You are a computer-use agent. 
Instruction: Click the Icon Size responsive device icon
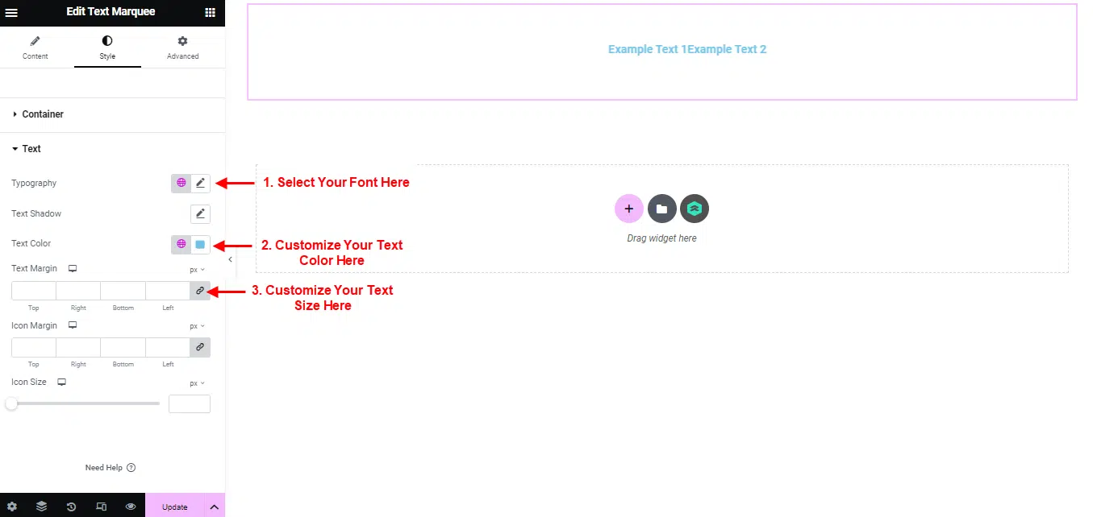tap(61, 382)
